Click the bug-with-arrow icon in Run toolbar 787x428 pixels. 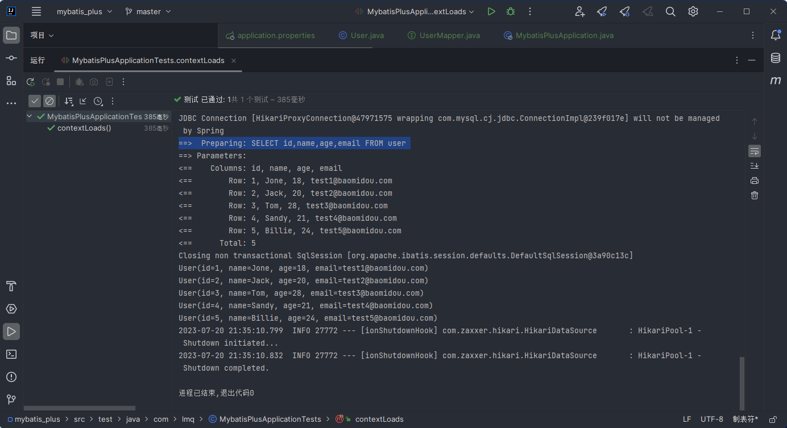pos(79,82)
